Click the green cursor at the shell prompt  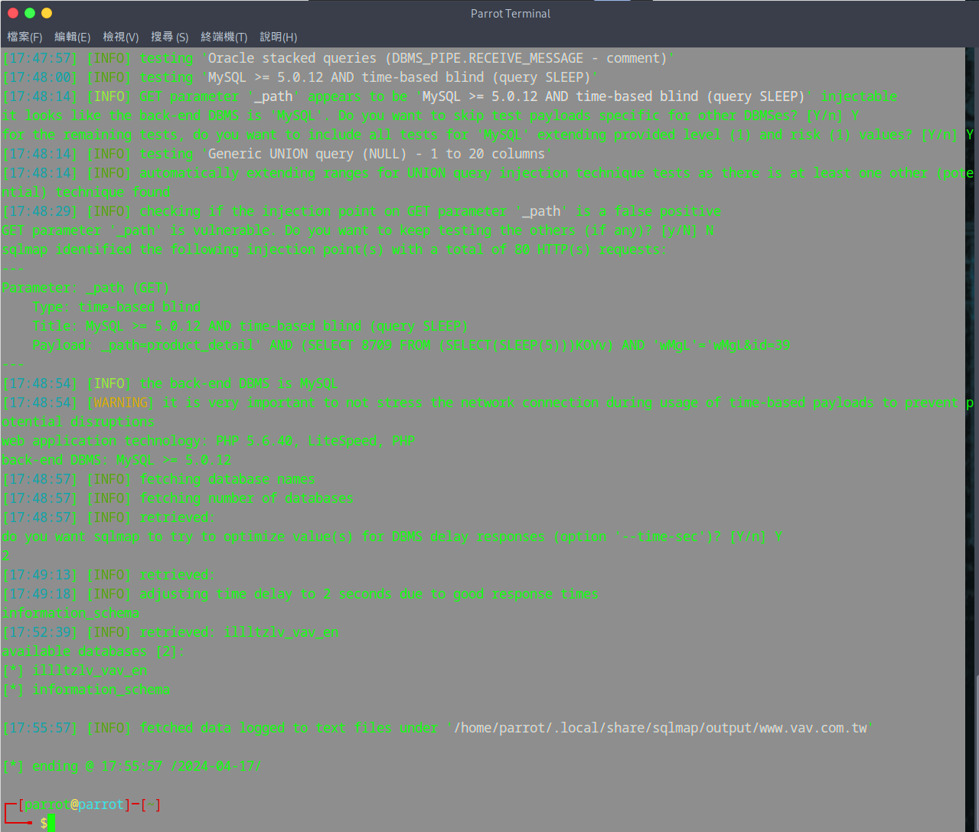point(51,824)
